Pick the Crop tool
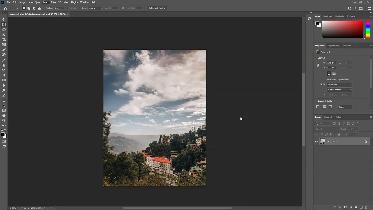 [x=4, y=40]
